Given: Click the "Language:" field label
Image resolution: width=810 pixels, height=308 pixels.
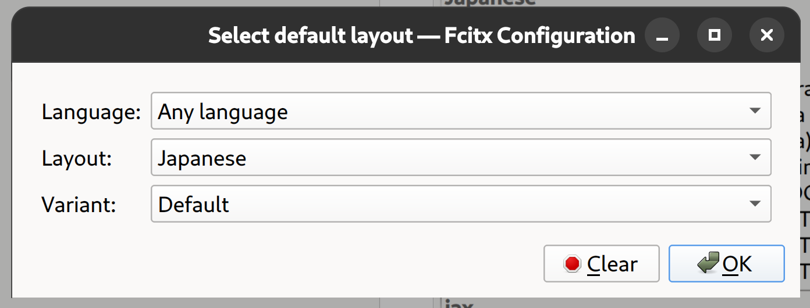Looking at the screenshot, I should pos(91,112).
